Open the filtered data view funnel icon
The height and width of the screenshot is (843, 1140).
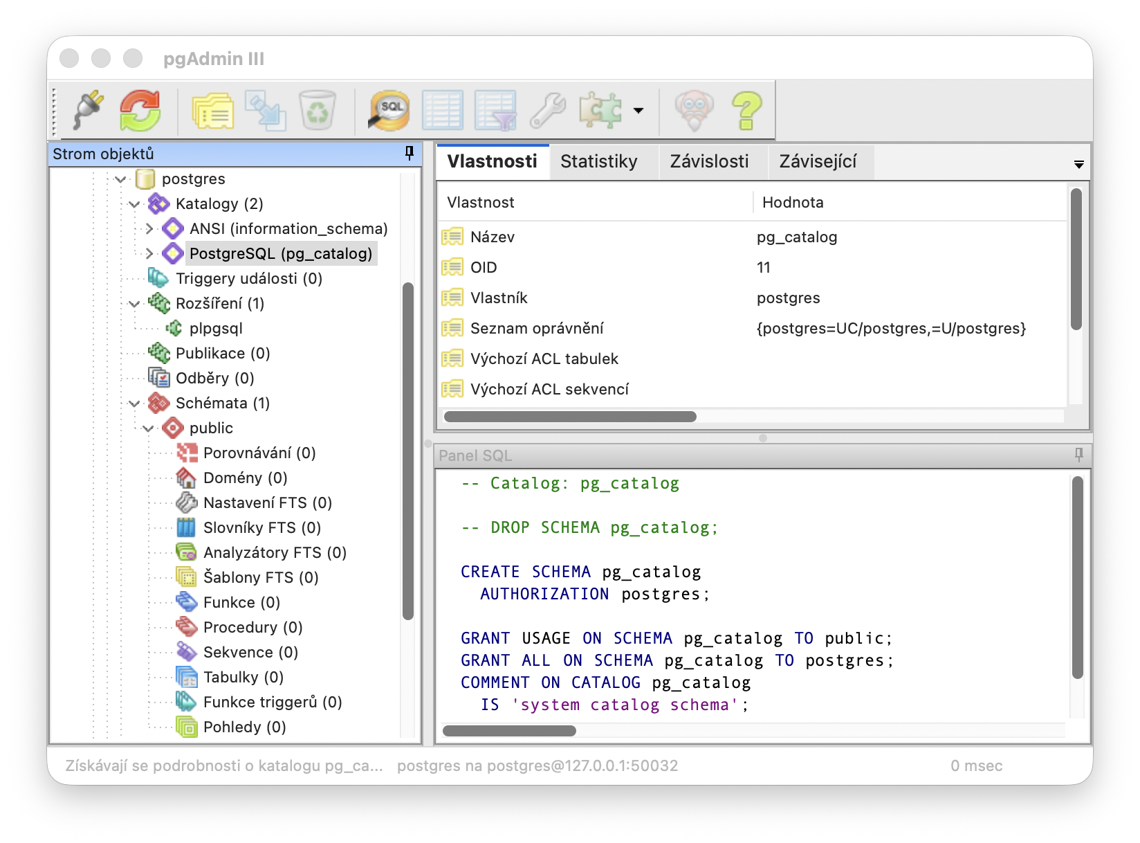[x=495, y=110]
